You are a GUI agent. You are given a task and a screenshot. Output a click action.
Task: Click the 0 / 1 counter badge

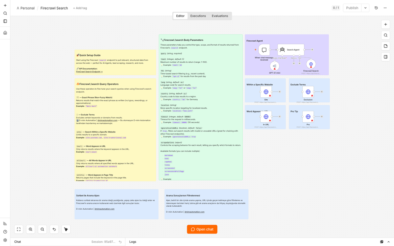pyautogui.click(x=336, y=8)
